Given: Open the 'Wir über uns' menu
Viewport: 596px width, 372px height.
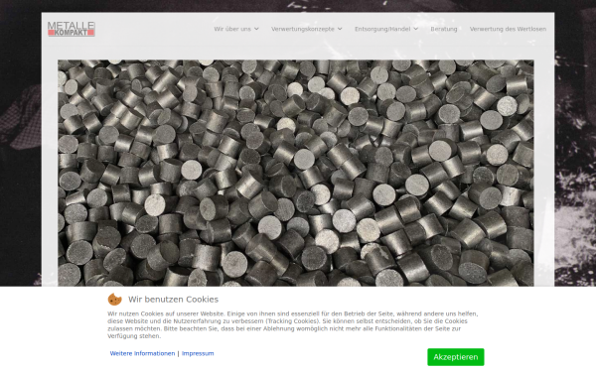Looking at the screenshot, I should (232, 29).
